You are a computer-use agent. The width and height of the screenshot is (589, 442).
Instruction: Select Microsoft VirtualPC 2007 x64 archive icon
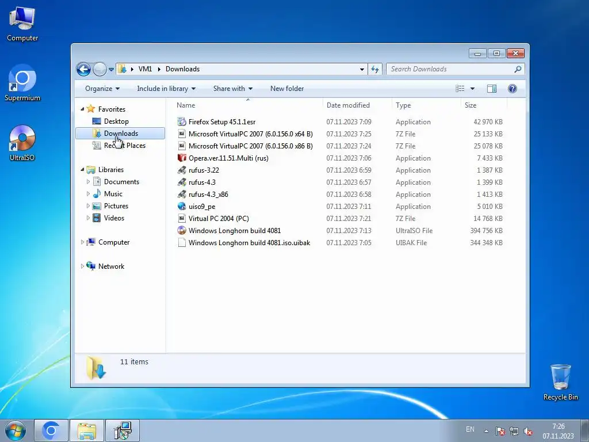tap(182, 134)
